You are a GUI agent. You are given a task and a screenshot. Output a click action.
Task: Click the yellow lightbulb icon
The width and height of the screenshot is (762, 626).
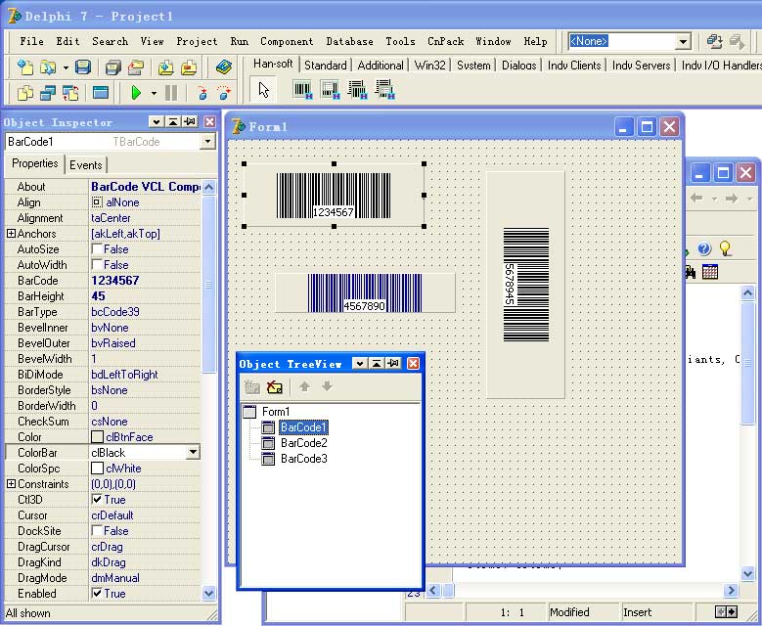725,248
